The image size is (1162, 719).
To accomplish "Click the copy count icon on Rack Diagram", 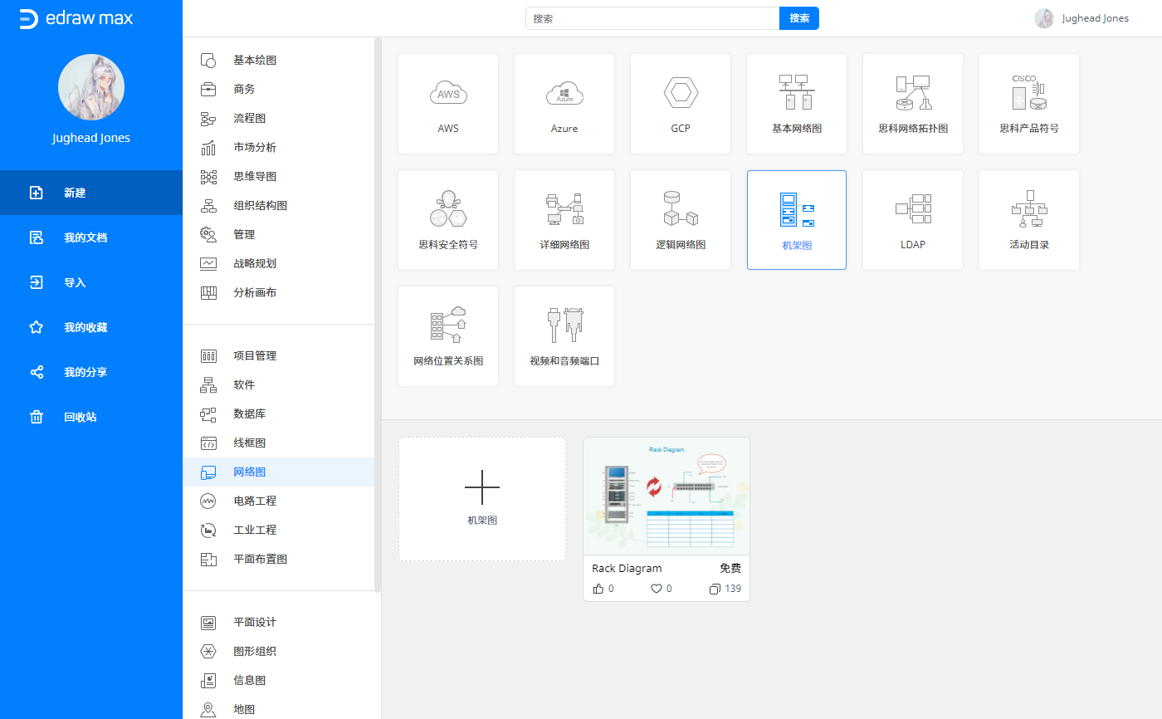I will coord(715,589).
